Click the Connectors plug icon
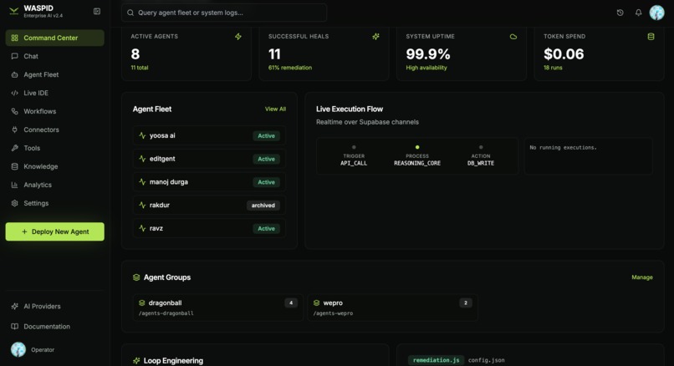This screenshot has width=674, height=366. coord(14,130)
